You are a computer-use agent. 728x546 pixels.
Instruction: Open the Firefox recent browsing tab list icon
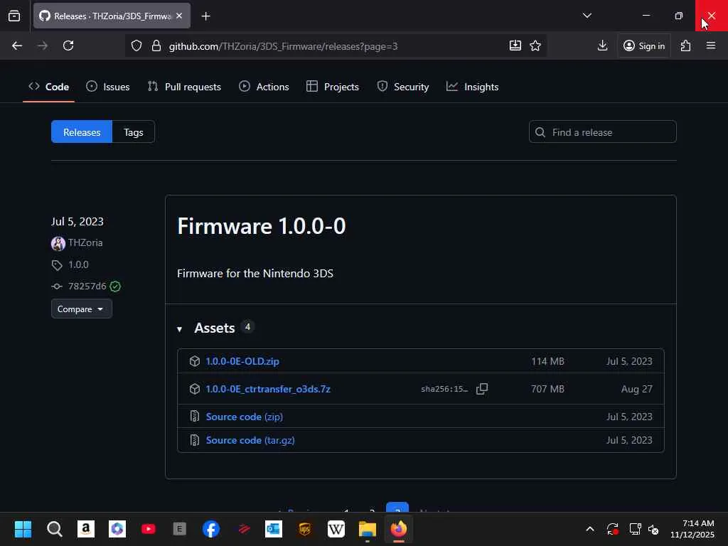click(x=14, y=16)
